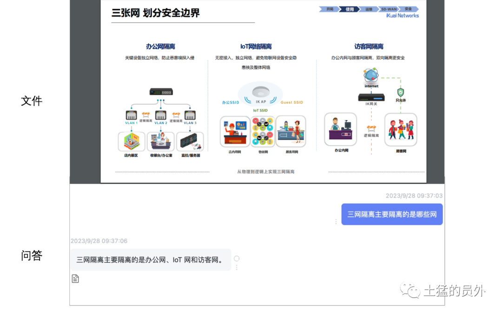Screen dimensions: 502x313
Task: Click the internet globe icon
Action: point(371,76)
